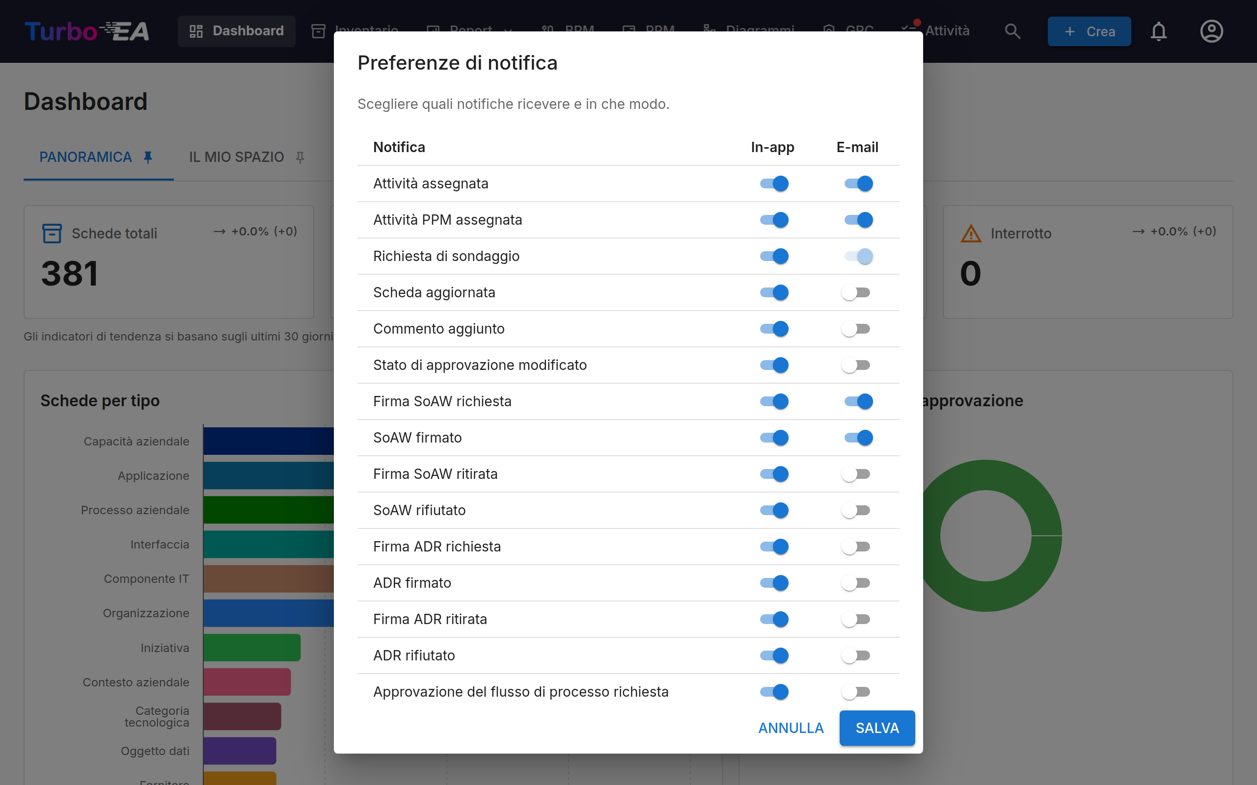Viewport: 1257px width, 785px height.
Task: Click the In-app column header
Action: pyautogui.click(x=772, y=147)
